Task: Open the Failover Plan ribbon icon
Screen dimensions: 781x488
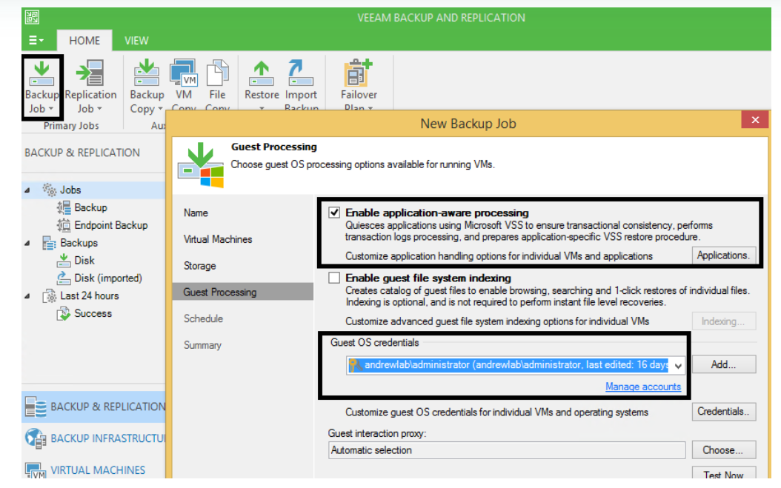Action: (359, 74)
